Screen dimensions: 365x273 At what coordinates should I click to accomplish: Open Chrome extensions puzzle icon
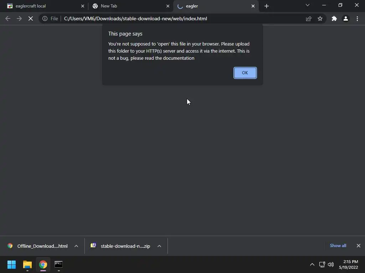[x=334, y=18]
